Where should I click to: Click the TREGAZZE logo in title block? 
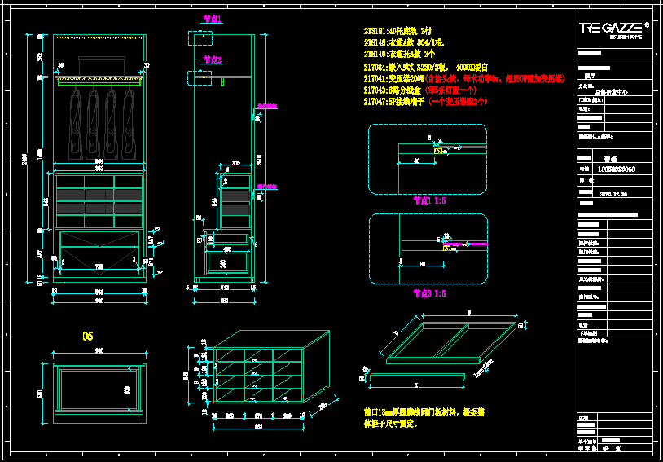[x=614, y=29]
